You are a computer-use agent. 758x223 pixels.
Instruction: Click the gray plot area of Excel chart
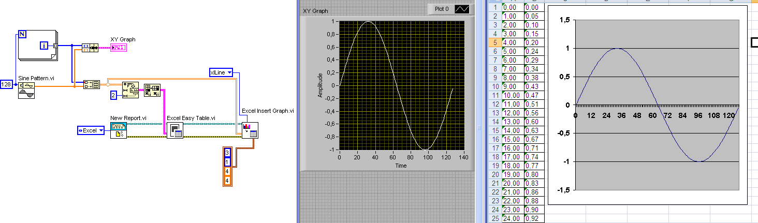click(x=657, y=105)
